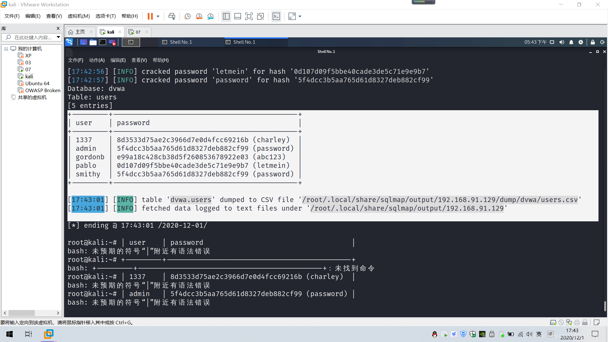Toggle the thumbnail bar view
Screen dimensions: 608x342
237,16
